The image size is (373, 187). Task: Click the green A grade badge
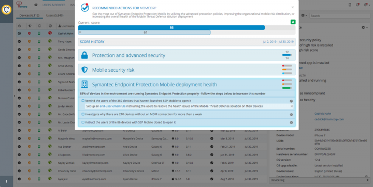(x=293, y=22)
